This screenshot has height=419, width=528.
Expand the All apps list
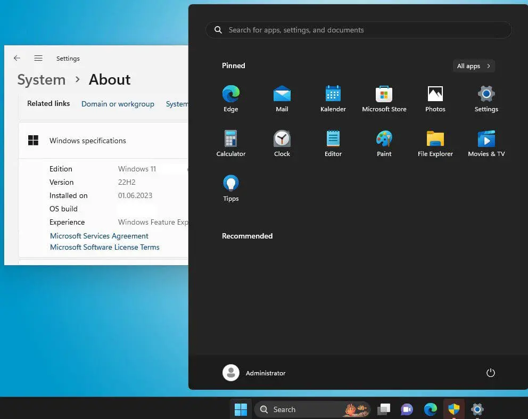tap(473, 65)
